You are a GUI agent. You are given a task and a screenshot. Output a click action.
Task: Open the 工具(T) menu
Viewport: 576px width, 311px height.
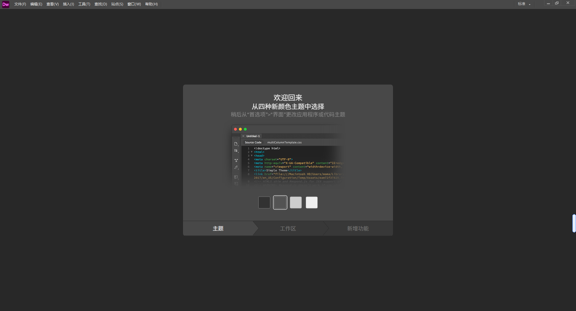pos(84,4)
